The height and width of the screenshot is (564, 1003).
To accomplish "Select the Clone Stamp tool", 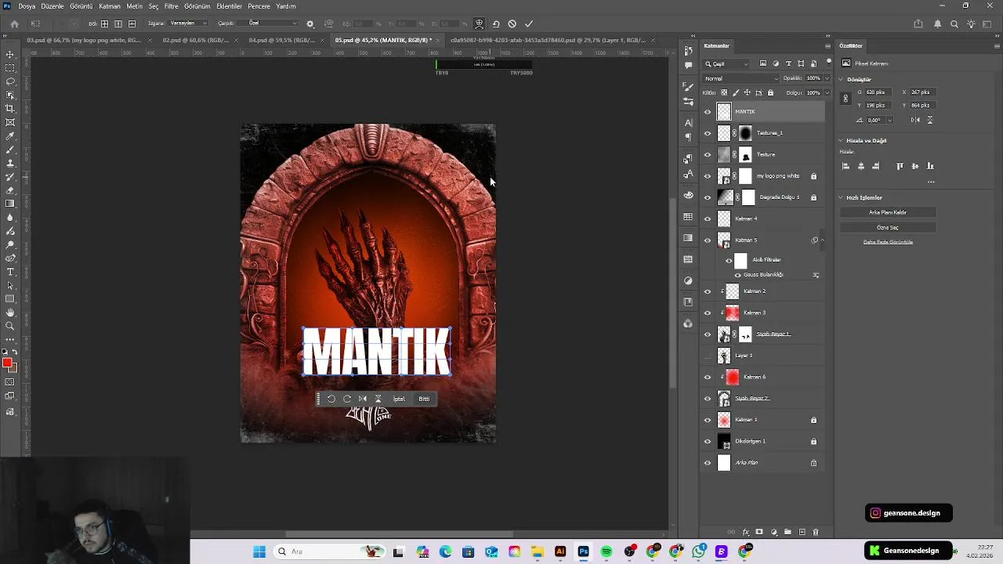I will pyautogui.click(x=10, y=163).
